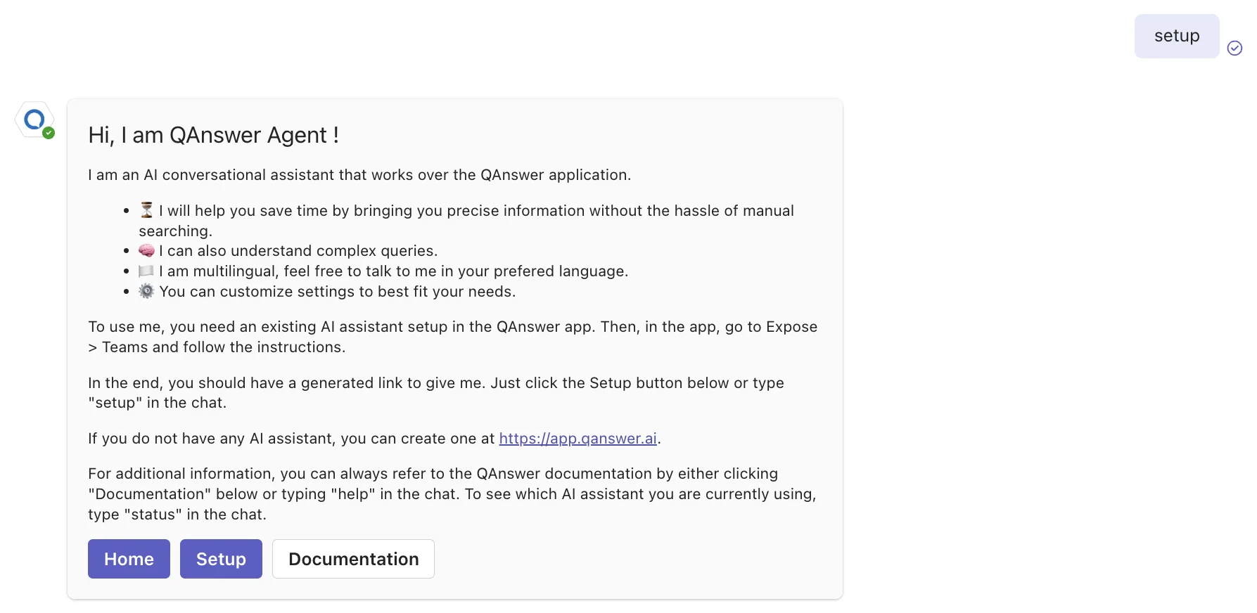Click the QAnswer Agent avatar icon

(34, 120)
